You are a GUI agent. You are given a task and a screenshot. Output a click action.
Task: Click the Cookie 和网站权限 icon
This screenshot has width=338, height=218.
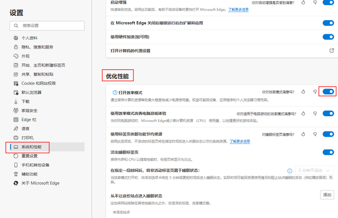16,83
